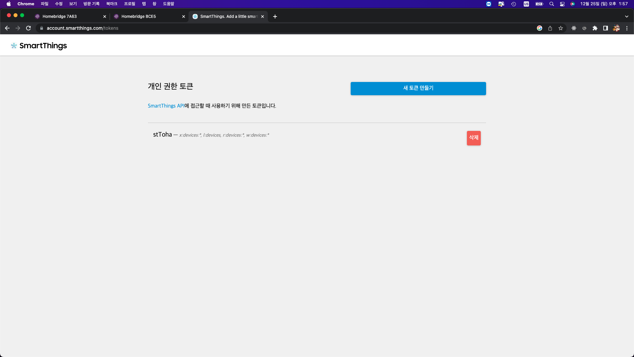Open macOS Control Center in the menu bar
The height and width of the screenshot is (357, 634).
pyautogui.click(x=562, y=4)
